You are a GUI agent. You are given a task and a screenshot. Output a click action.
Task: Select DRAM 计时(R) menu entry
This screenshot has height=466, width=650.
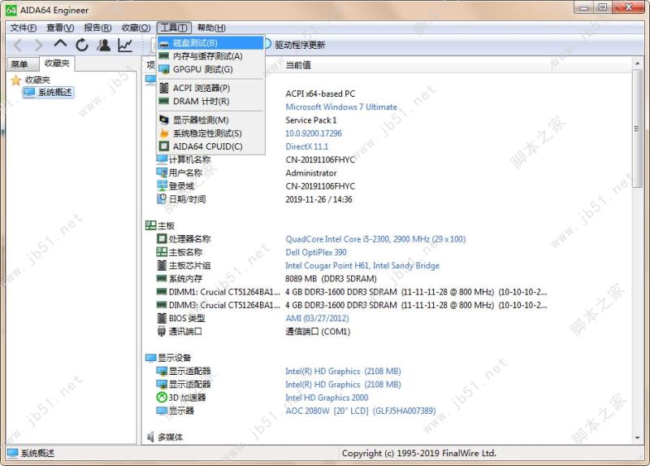(x=210, y=101)
